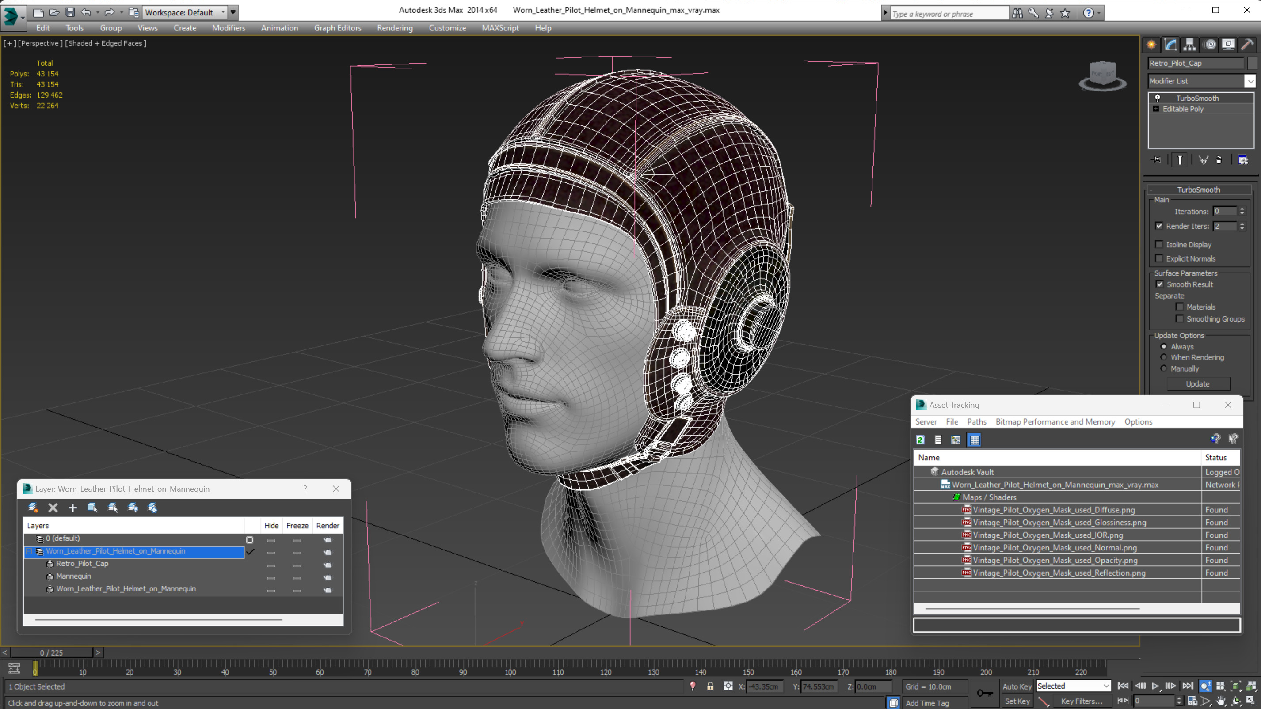The width and height of the screenshot is (1261, 709).
Task: Open the Rendering menu
Action: [395, 28]
